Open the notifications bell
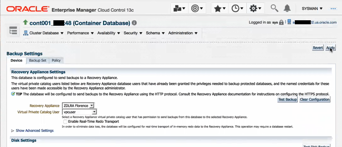 click(287, 8)
